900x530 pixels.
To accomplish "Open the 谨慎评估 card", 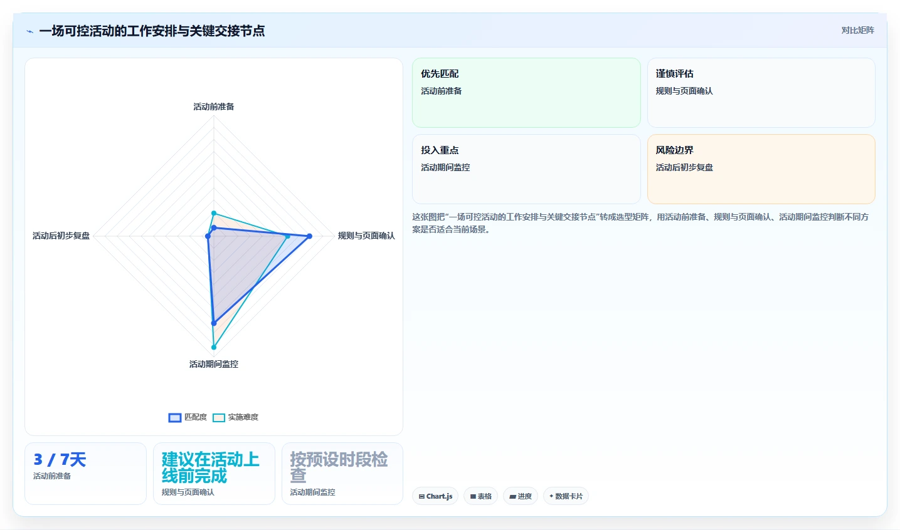I will tap(761, 93).
